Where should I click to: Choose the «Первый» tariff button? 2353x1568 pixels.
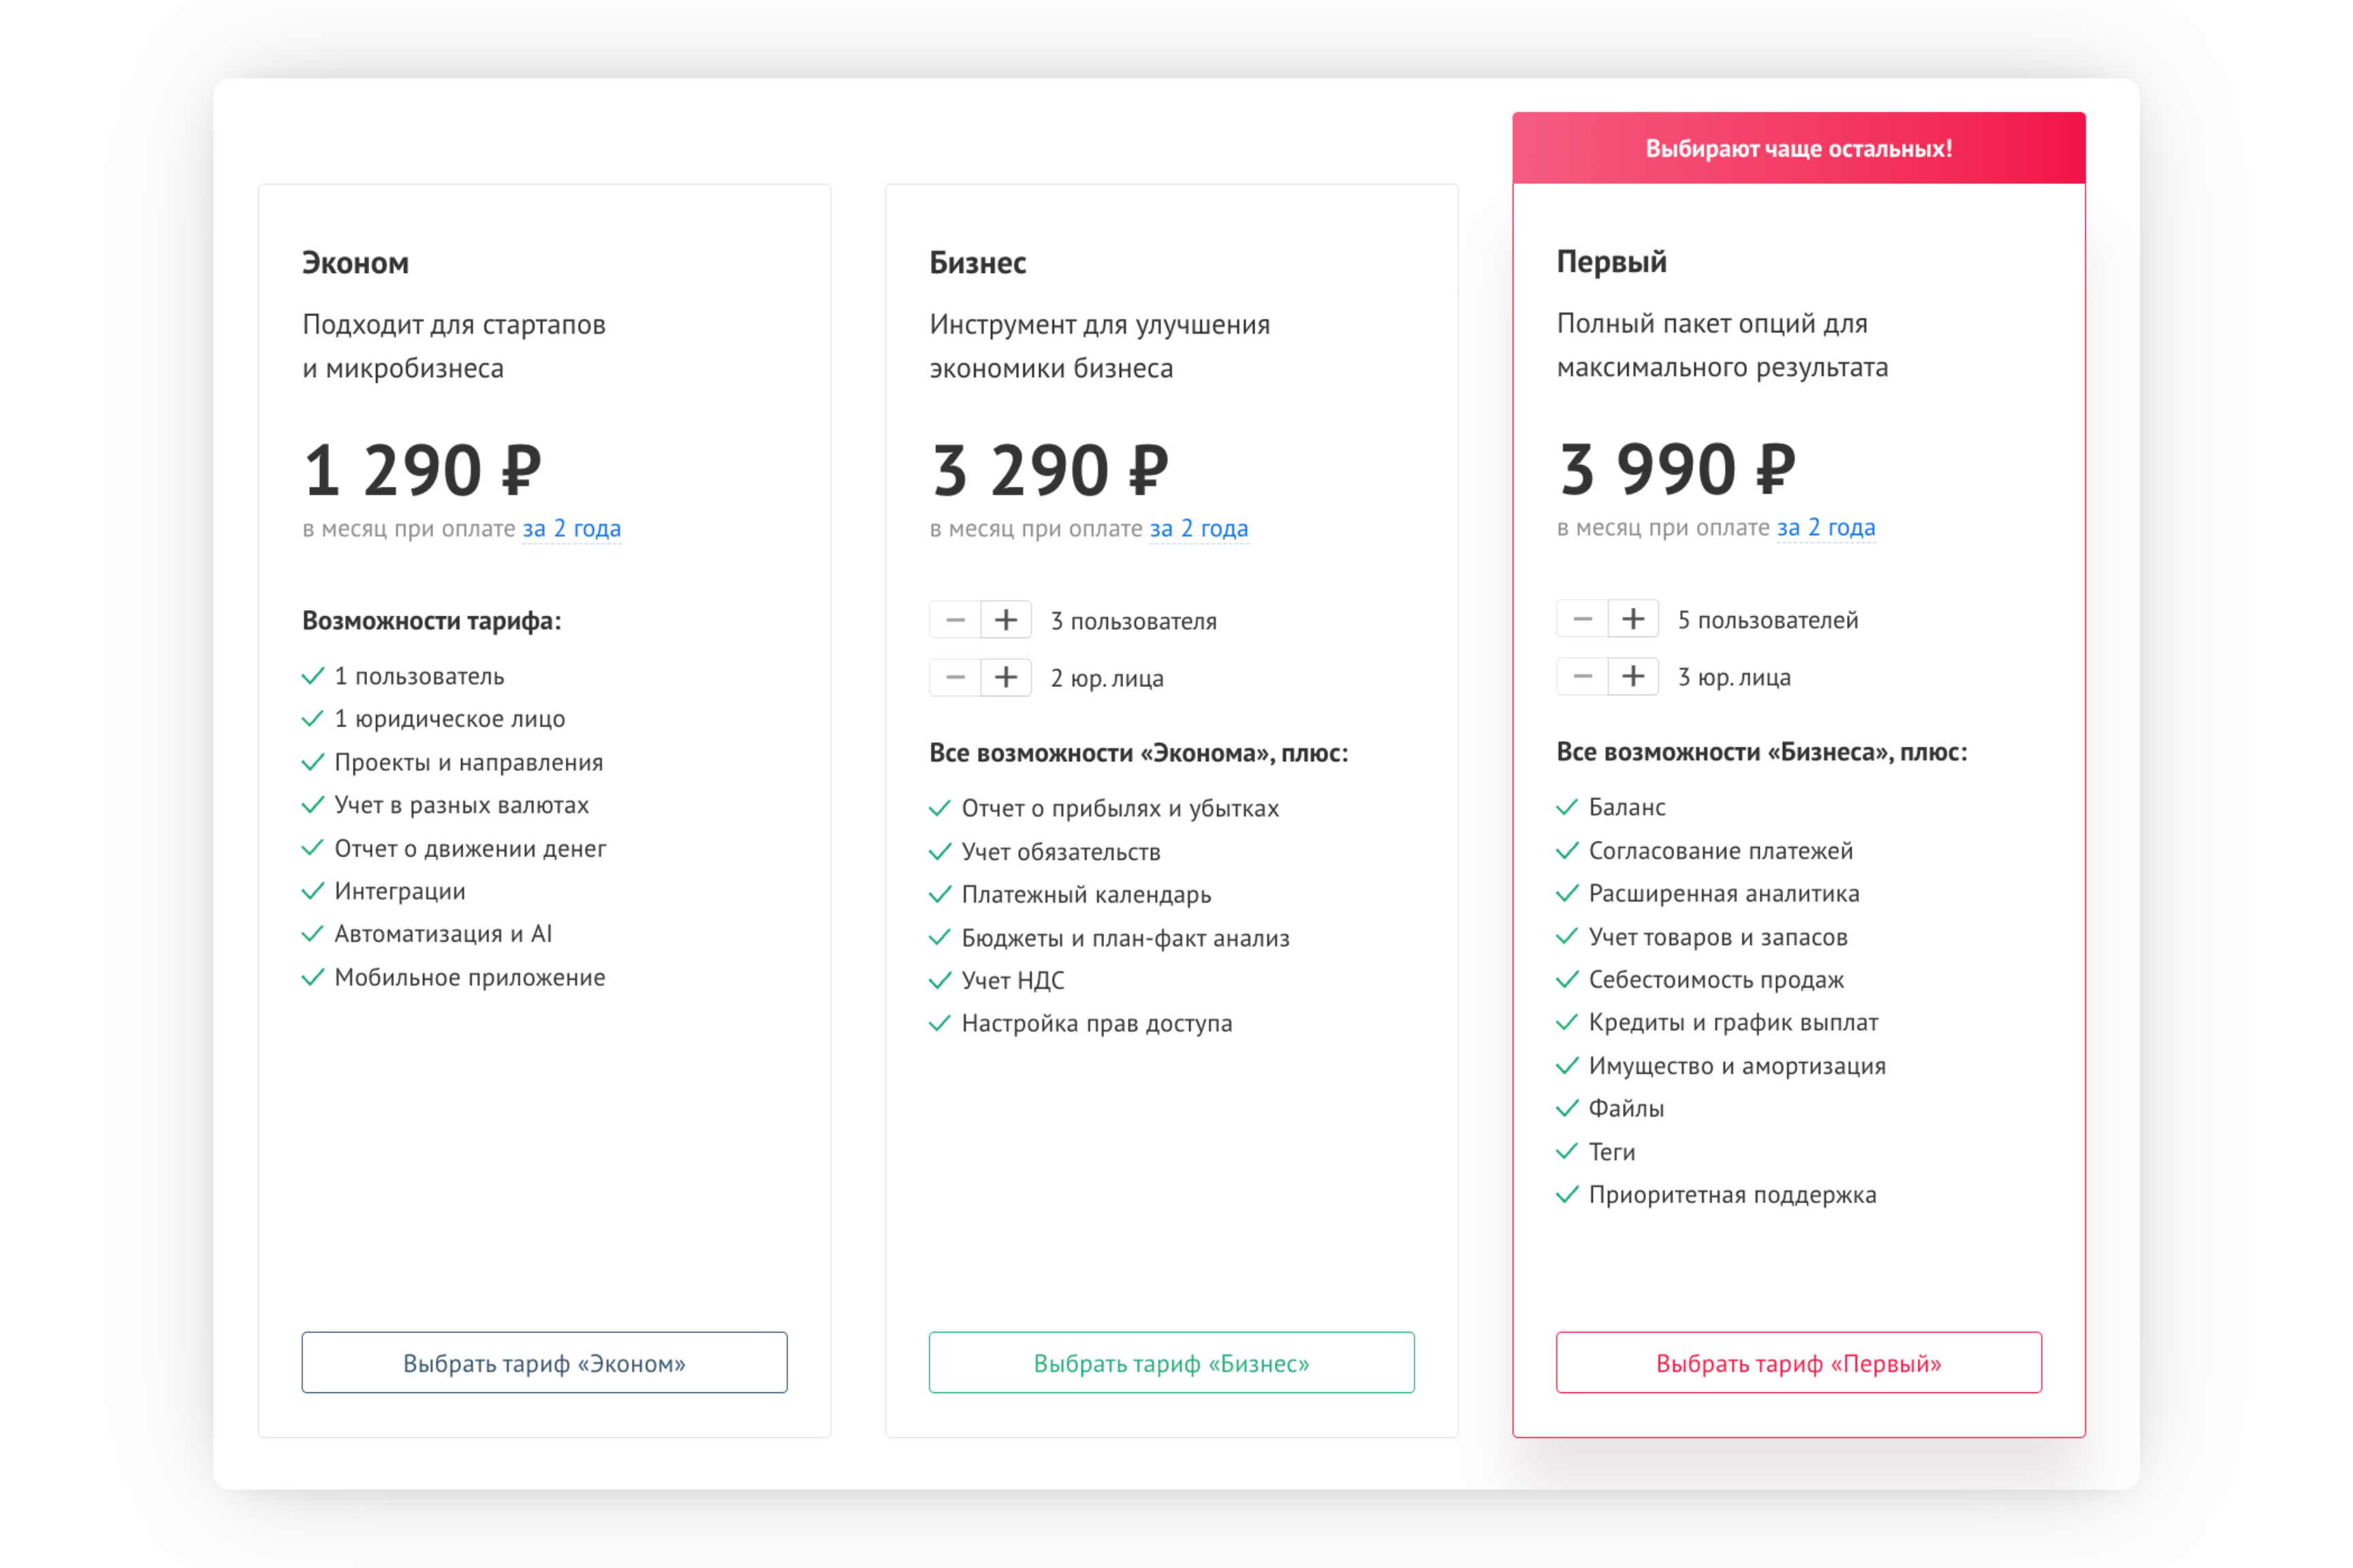pyautogui.click(x=1798, y=1362)
